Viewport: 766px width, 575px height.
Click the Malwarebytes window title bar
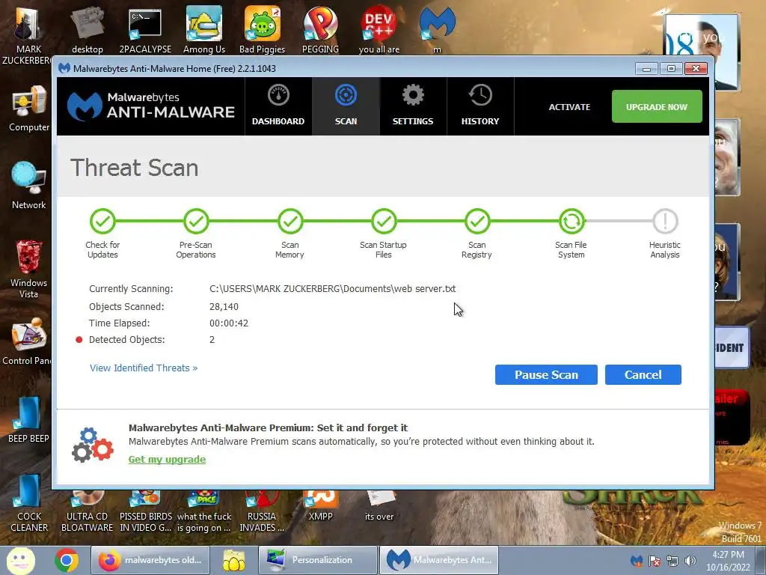pos(342,68)
